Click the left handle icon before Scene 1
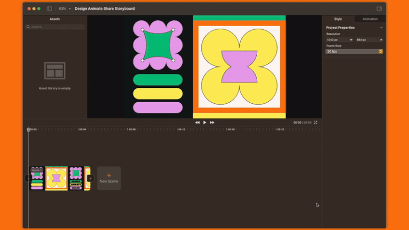This screenshot has width=409, height=230. click(28, 178)
